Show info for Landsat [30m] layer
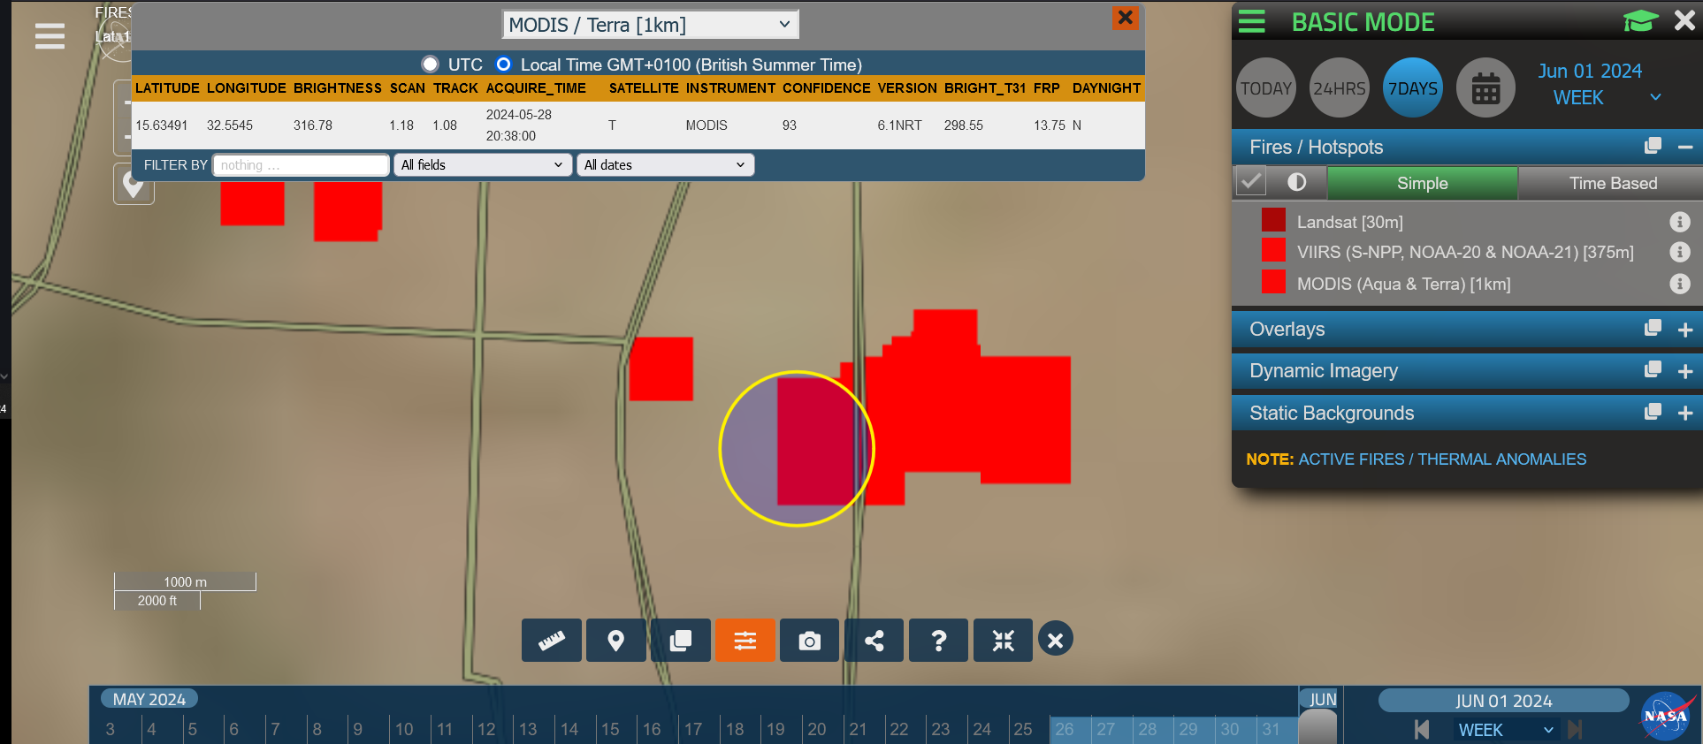This screenshot has height=744, width=1703. [x=1679, y=222]
